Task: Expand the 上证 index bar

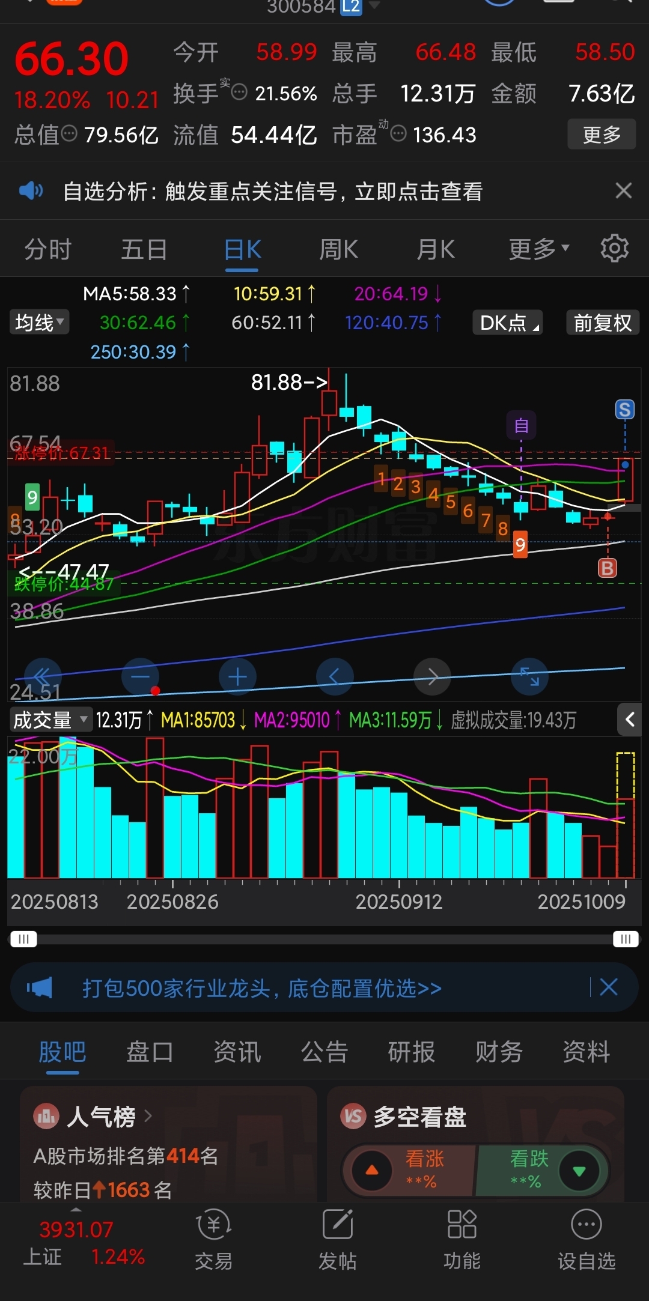Action: (76, 1210)
